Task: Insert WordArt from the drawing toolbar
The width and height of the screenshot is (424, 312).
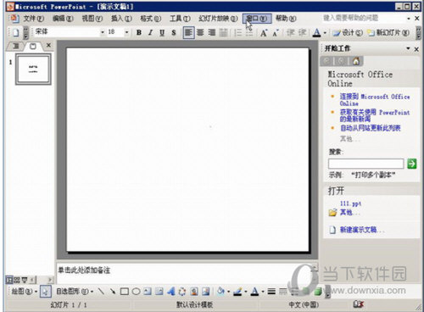Action: tap(170, 291)
